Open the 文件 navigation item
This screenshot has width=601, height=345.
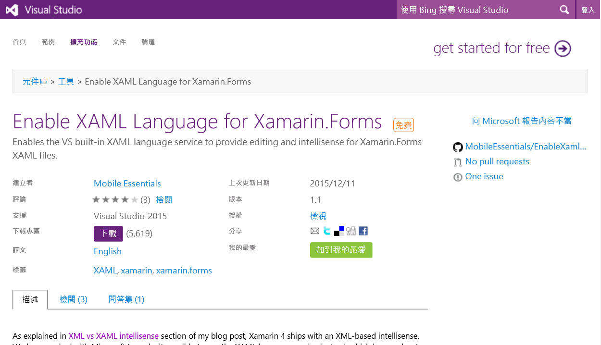click(x=119, y=42)
